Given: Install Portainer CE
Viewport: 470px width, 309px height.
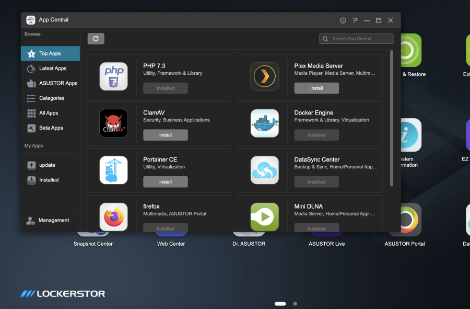Looking at the screenshot, I should coord(166,181).
